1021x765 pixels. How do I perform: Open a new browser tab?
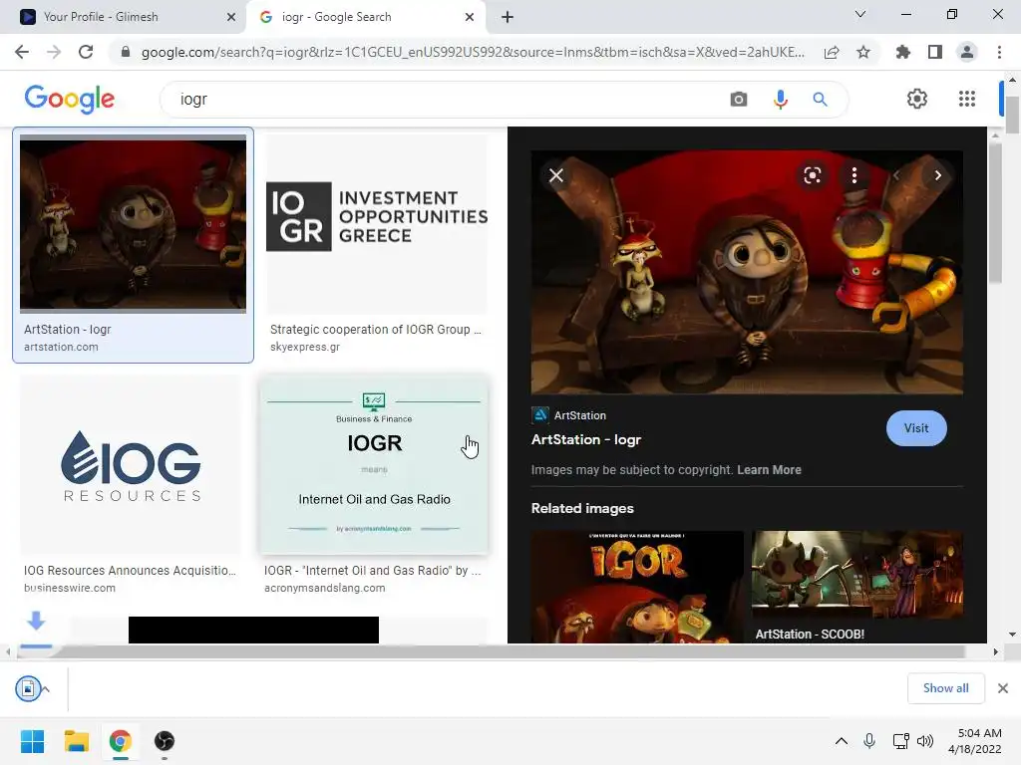(x=508, y=17)
